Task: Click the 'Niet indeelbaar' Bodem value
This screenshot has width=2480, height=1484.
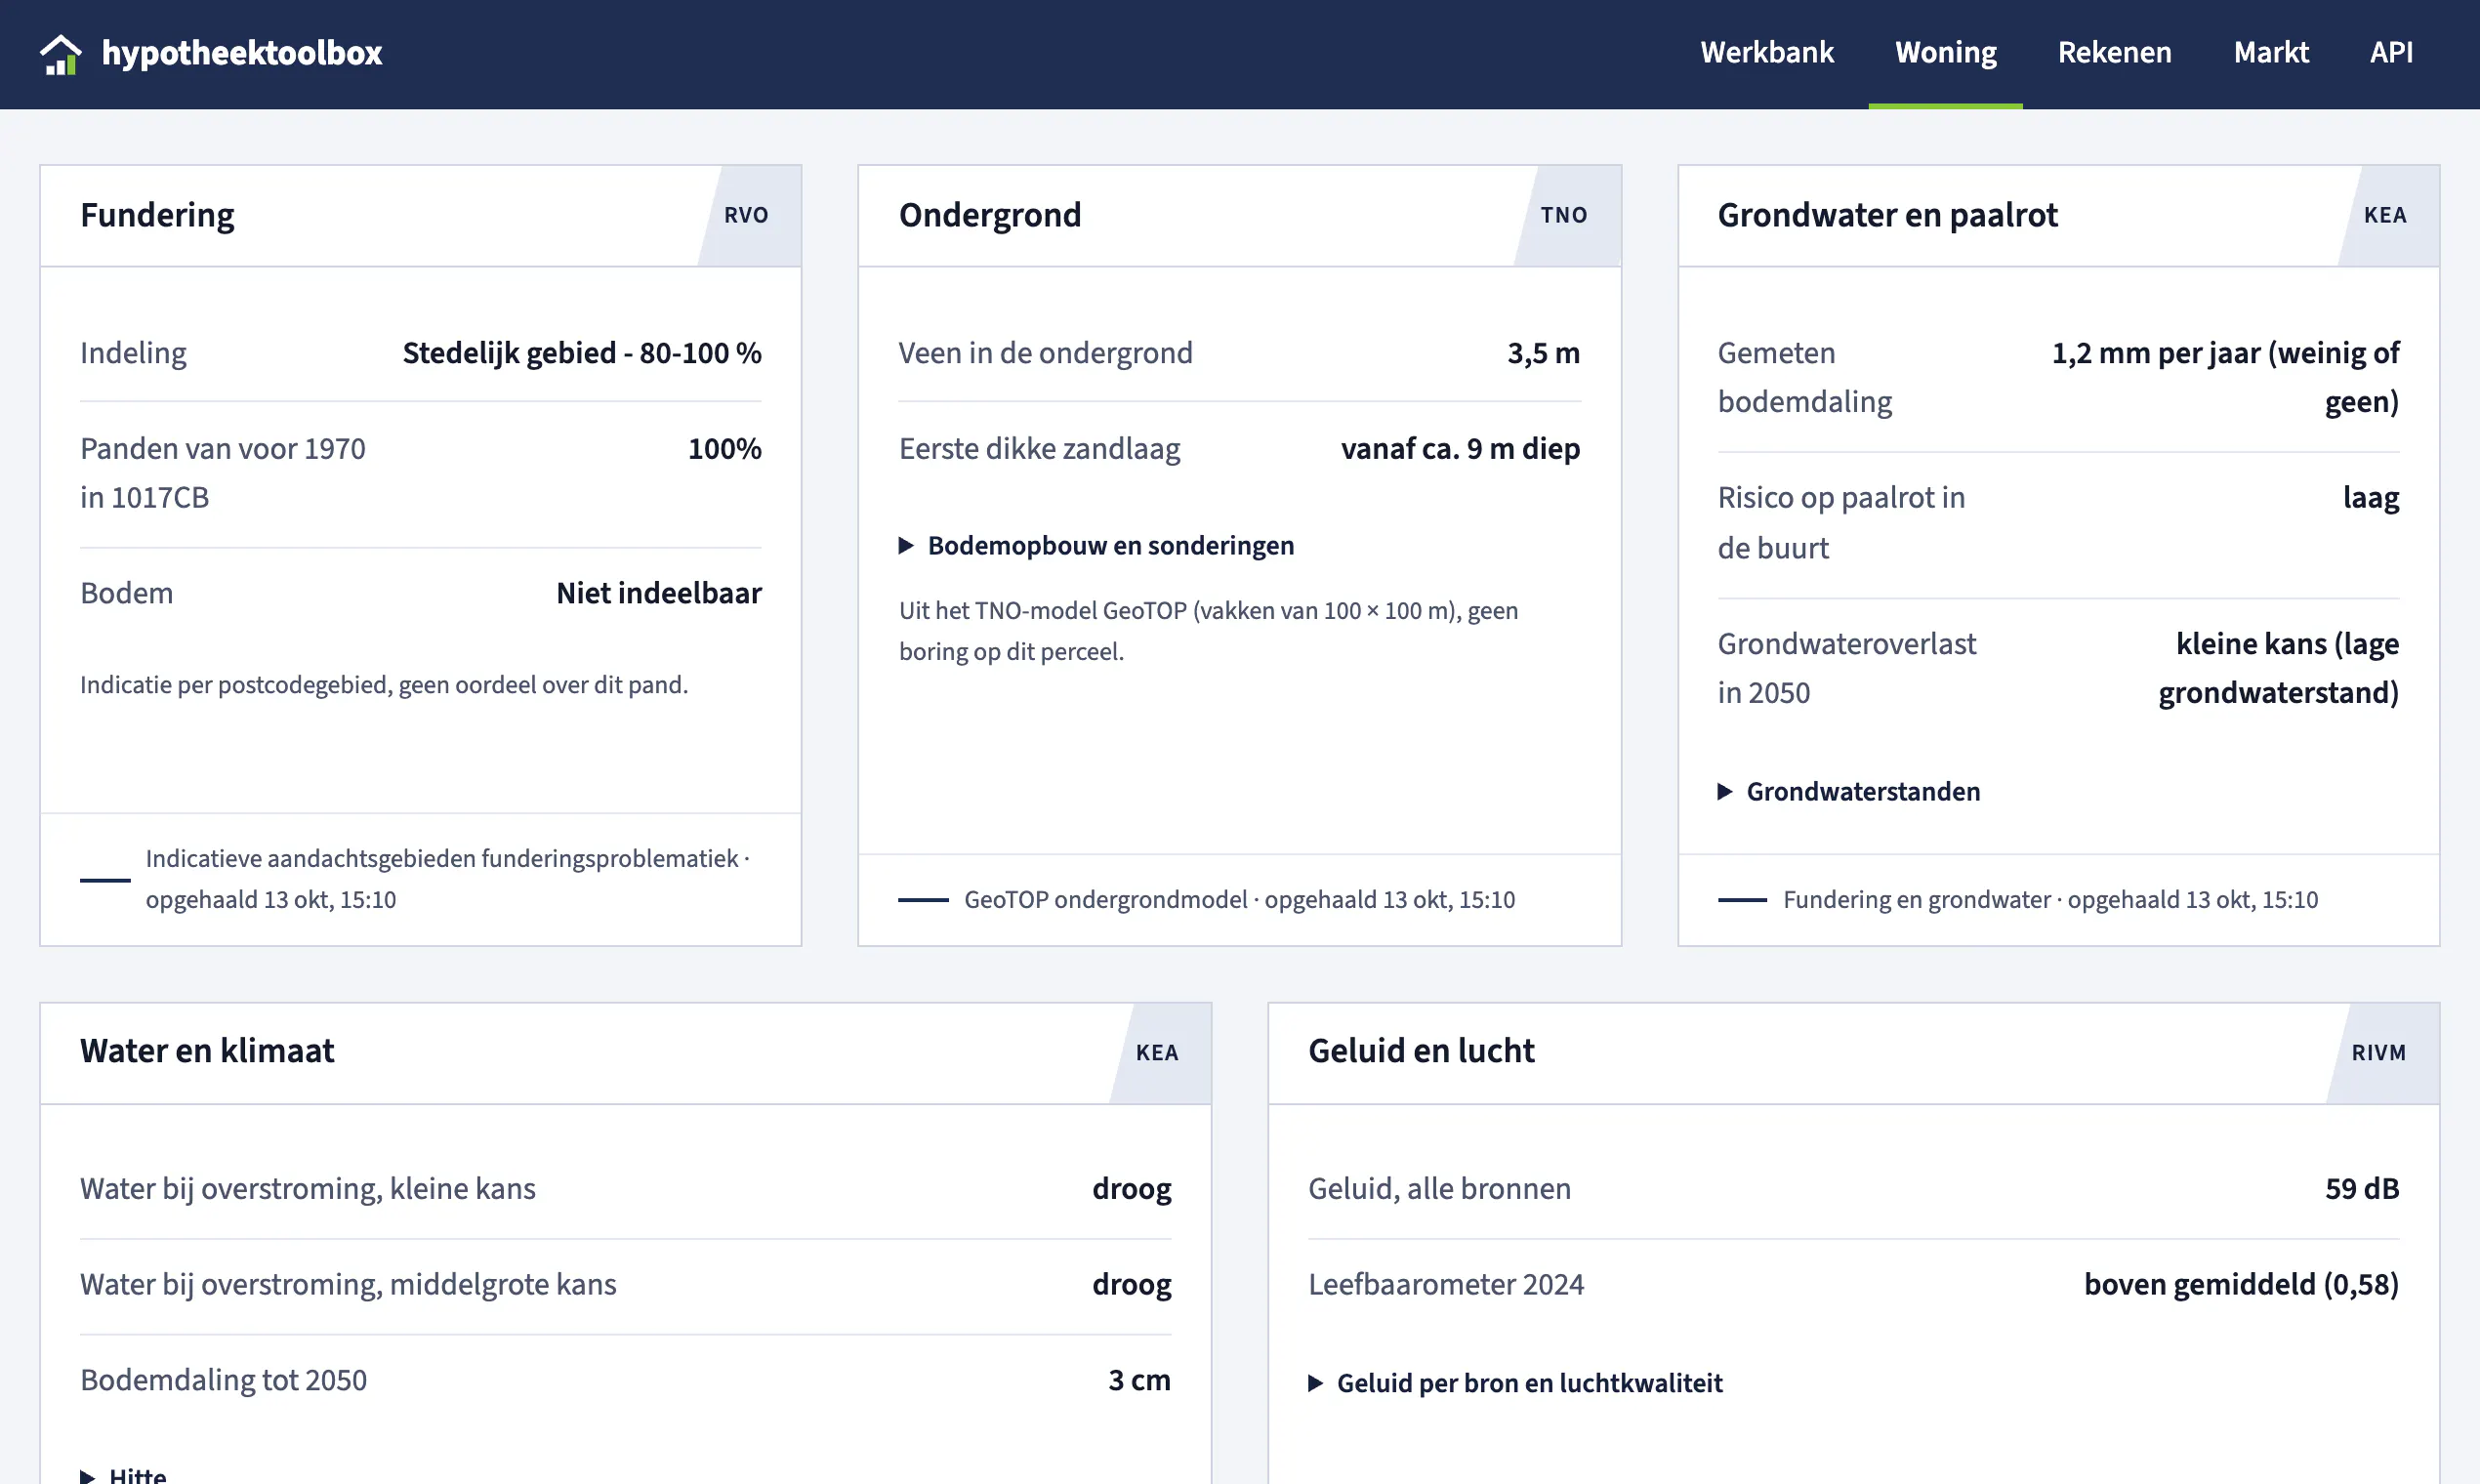Action: pyautogui.click(x=659, y=593)
